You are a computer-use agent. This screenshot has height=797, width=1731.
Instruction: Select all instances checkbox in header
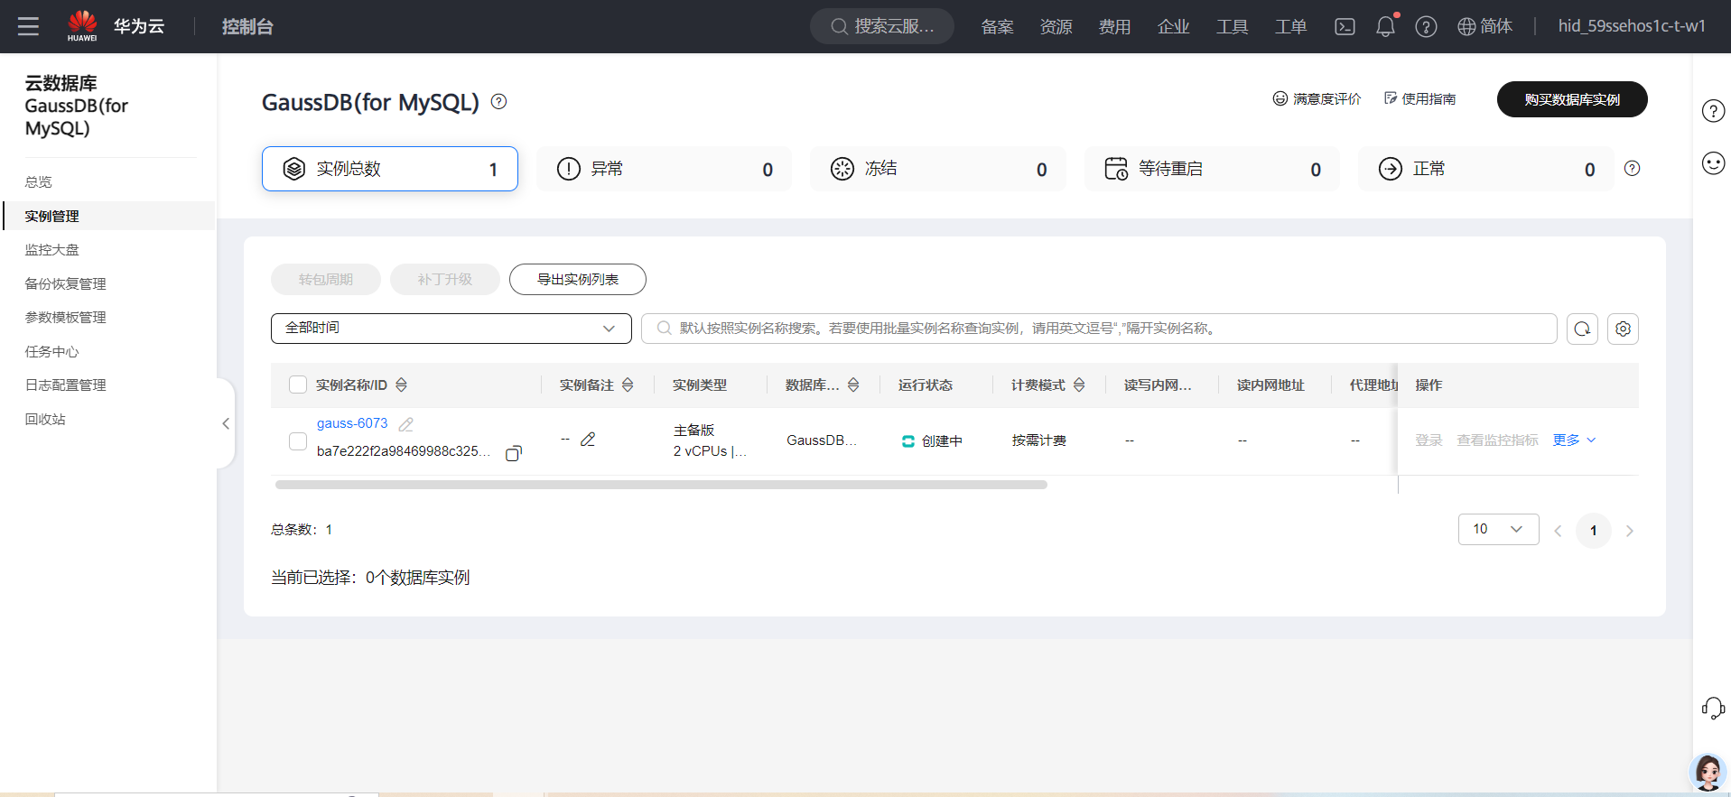click(298, 385)
